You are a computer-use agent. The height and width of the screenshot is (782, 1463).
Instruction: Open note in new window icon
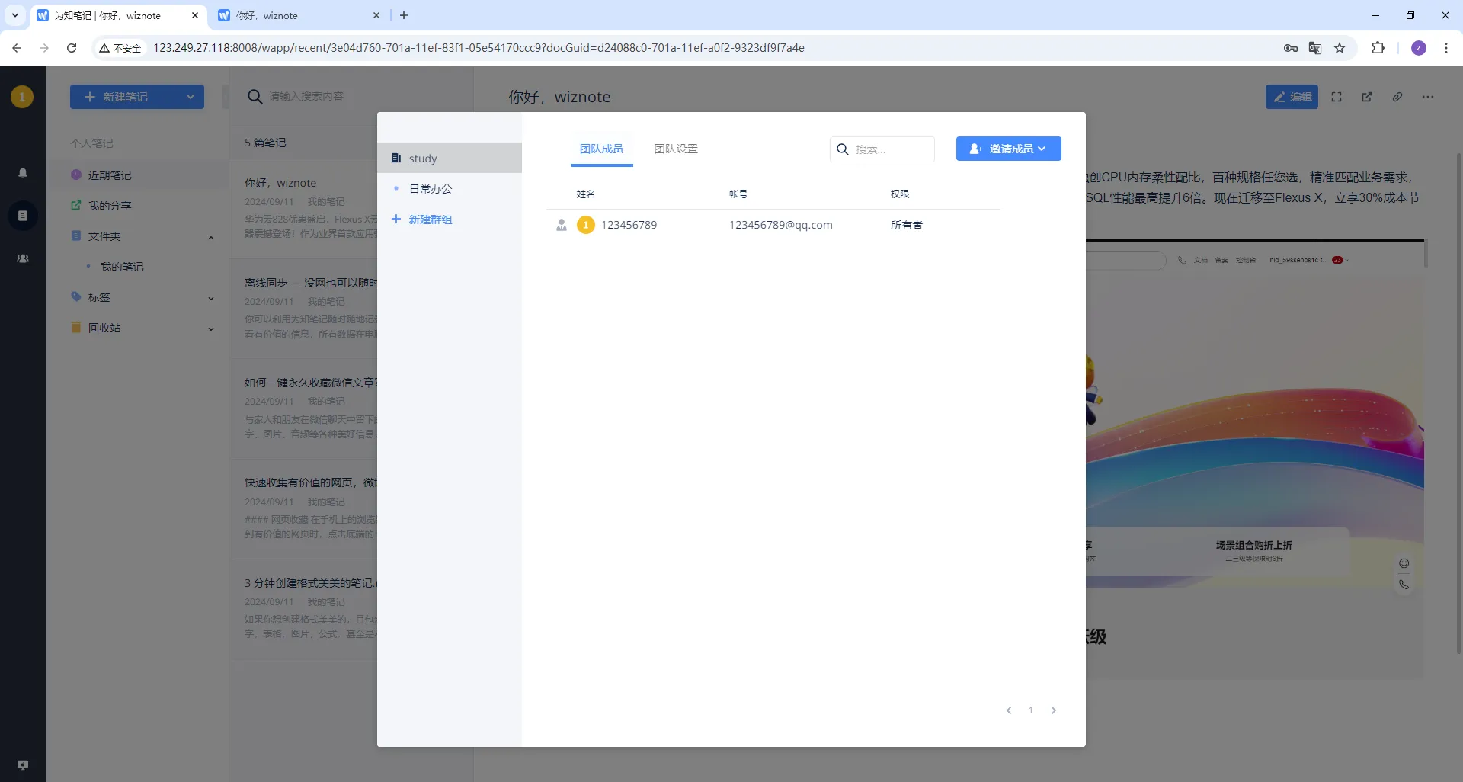coord(1367,97)
